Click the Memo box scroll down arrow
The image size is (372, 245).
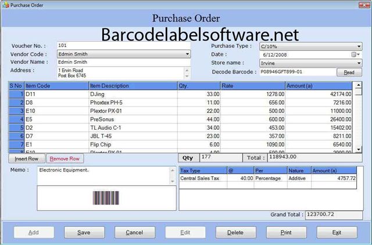(173, 181)
